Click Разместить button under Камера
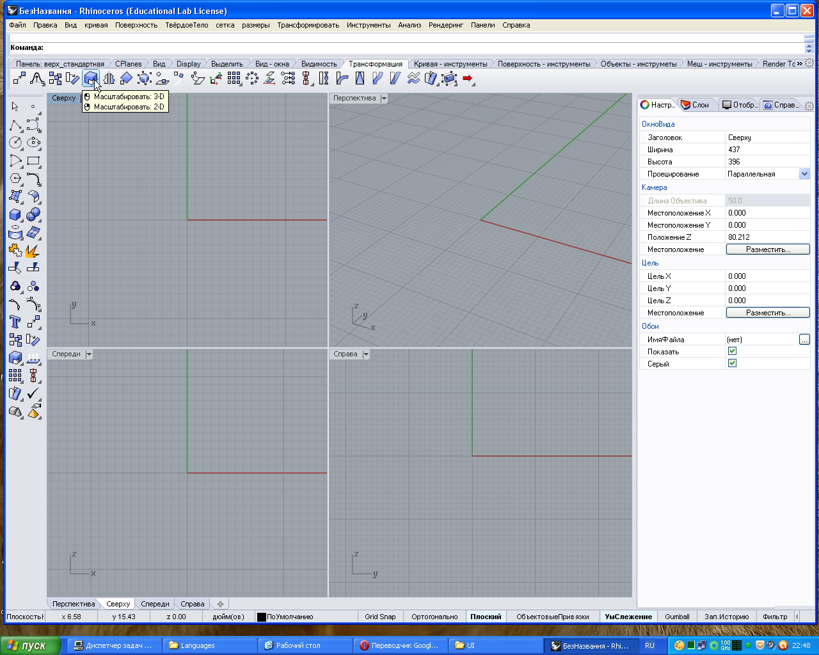 tap(768, 249)
